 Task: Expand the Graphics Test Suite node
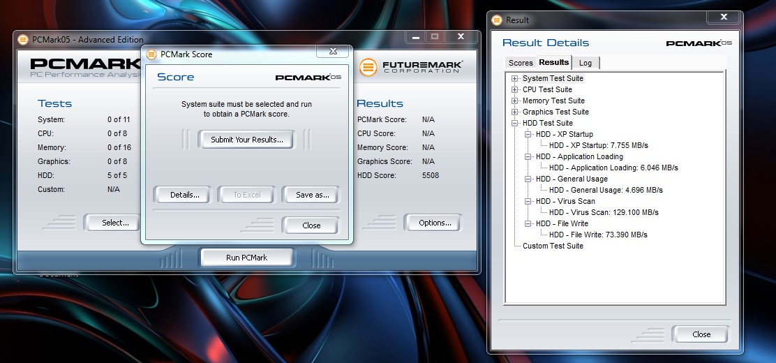pyautogui.click(x=515, y=112)
